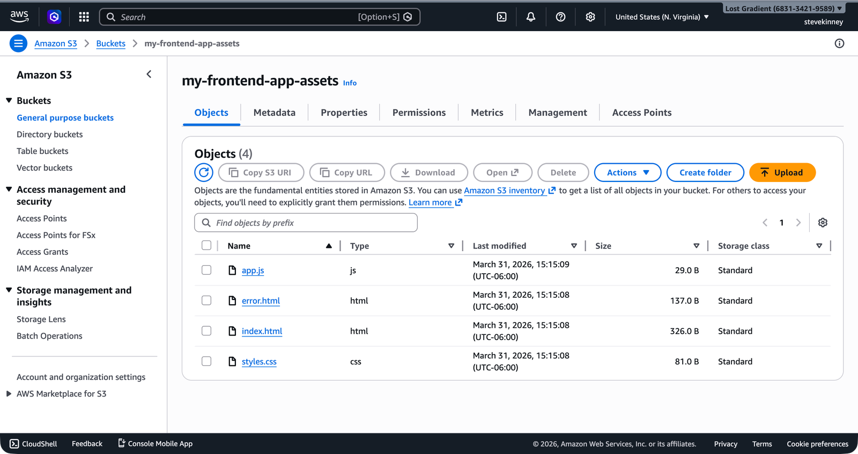Click Find objects by prefix field
Screen dimensions: 858x454
click(x=306, y=223)
